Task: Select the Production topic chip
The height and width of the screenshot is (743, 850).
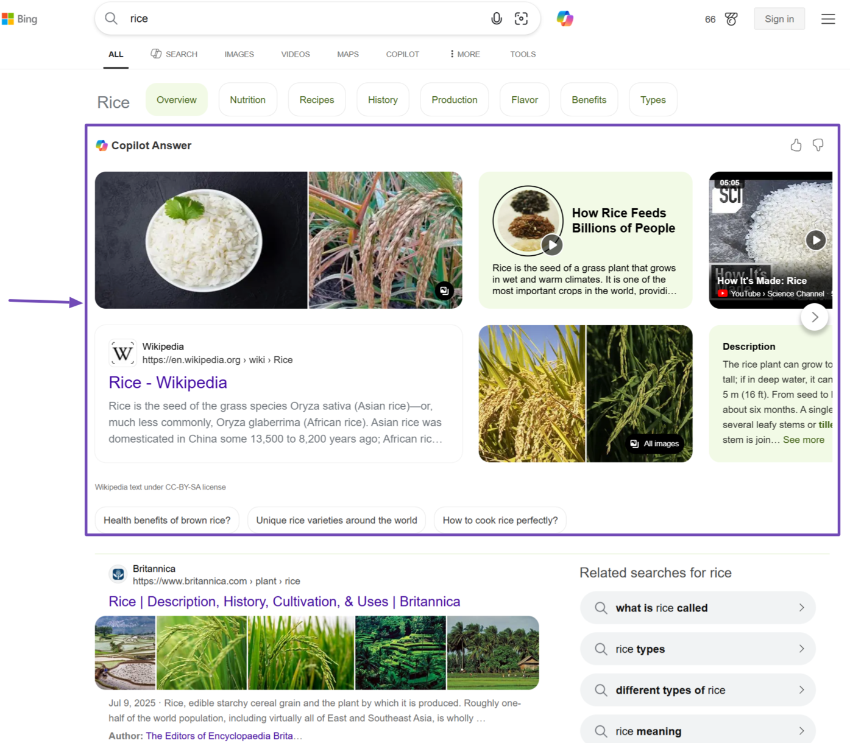Action: [x=455, y=100]
